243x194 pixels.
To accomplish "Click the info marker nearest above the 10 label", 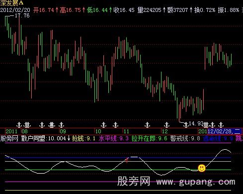I will tap(103, 125).
